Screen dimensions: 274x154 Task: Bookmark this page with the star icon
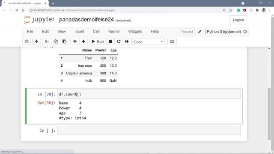(x=231, y=10)
